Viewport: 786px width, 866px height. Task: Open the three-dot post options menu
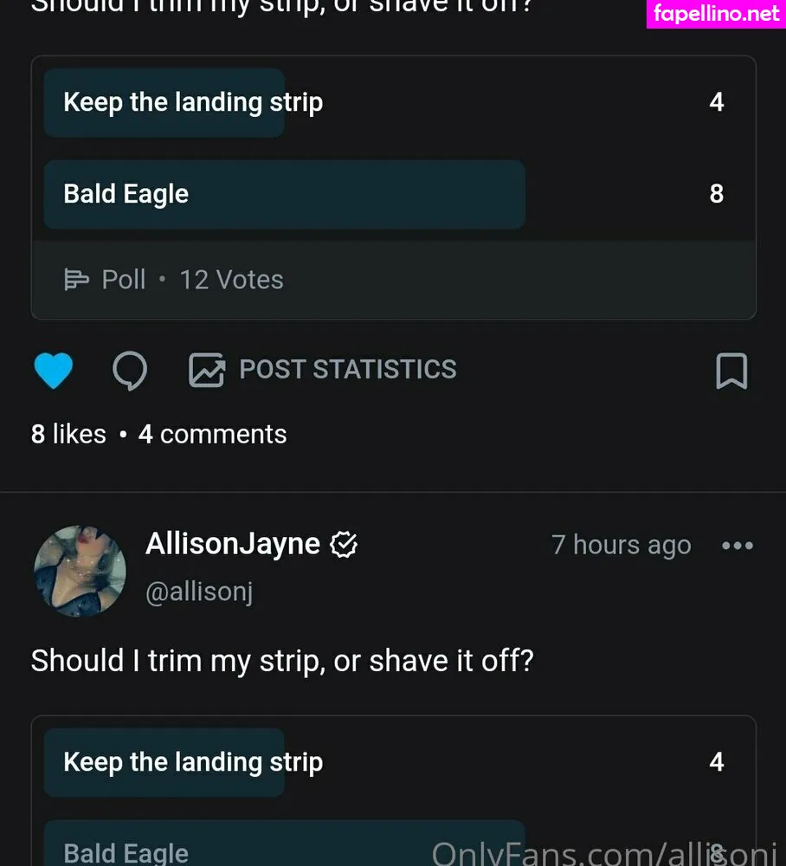(737, 546)
